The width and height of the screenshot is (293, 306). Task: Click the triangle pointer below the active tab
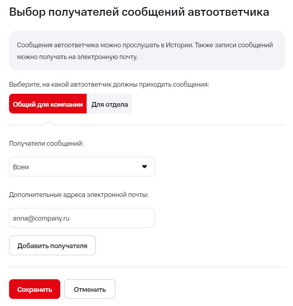(x=48, y=123)
